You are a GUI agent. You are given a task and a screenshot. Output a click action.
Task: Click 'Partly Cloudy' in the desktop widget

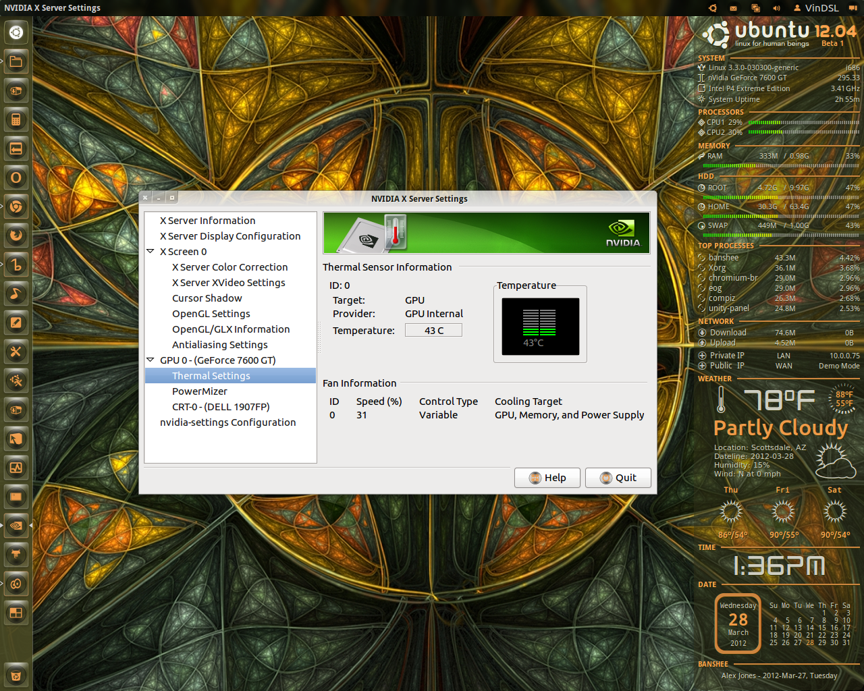point(780,428)
